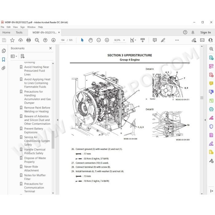Click the add new bookmark icon
The width and height of the screenshot is (215, 215).
pos(22,56)
